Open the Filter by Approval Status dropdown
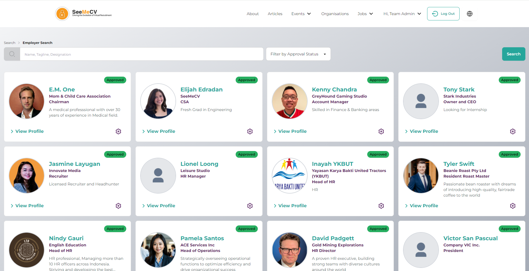The width and height of the screenshot is (529, 271). (298, 54)
